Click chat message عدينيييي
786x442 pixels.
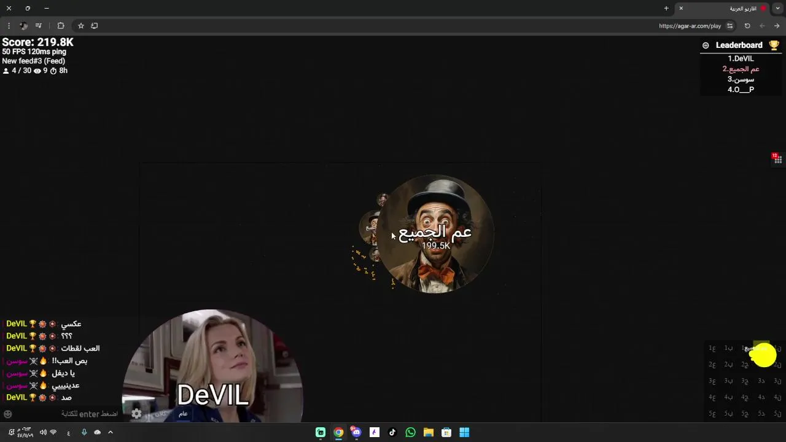pyautogui.click(x=65, y=386)
